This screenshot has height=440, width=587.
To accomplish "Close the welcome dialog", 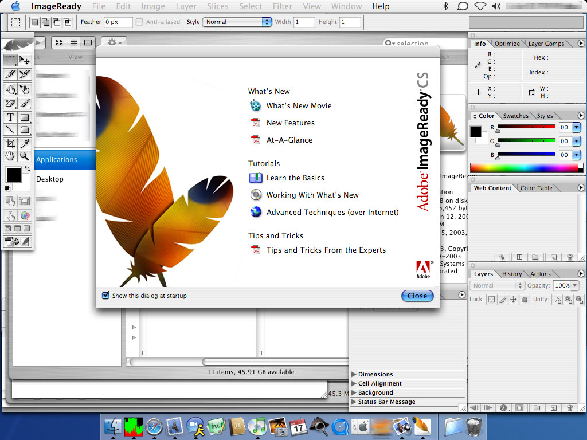I will [x=417, y=296].
